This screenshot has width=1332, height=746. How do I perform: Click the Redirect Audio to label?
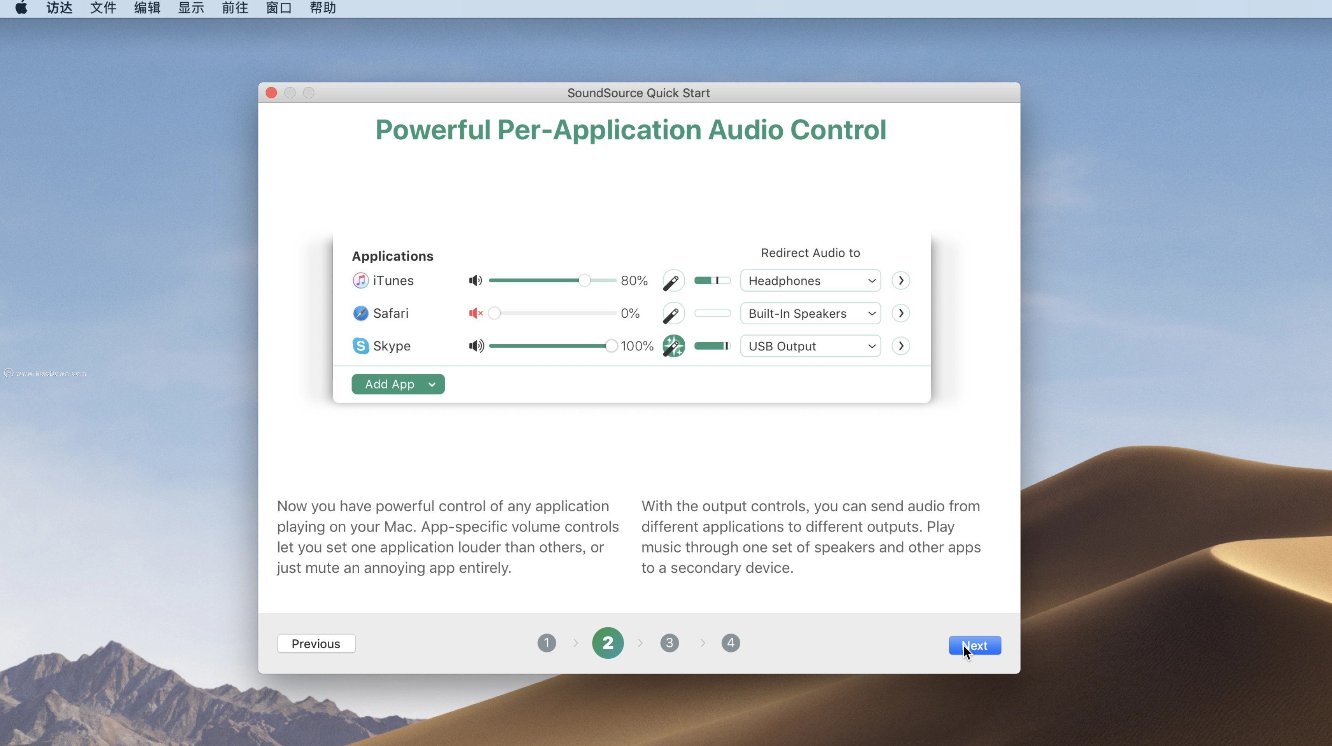(x=810, y=252)
